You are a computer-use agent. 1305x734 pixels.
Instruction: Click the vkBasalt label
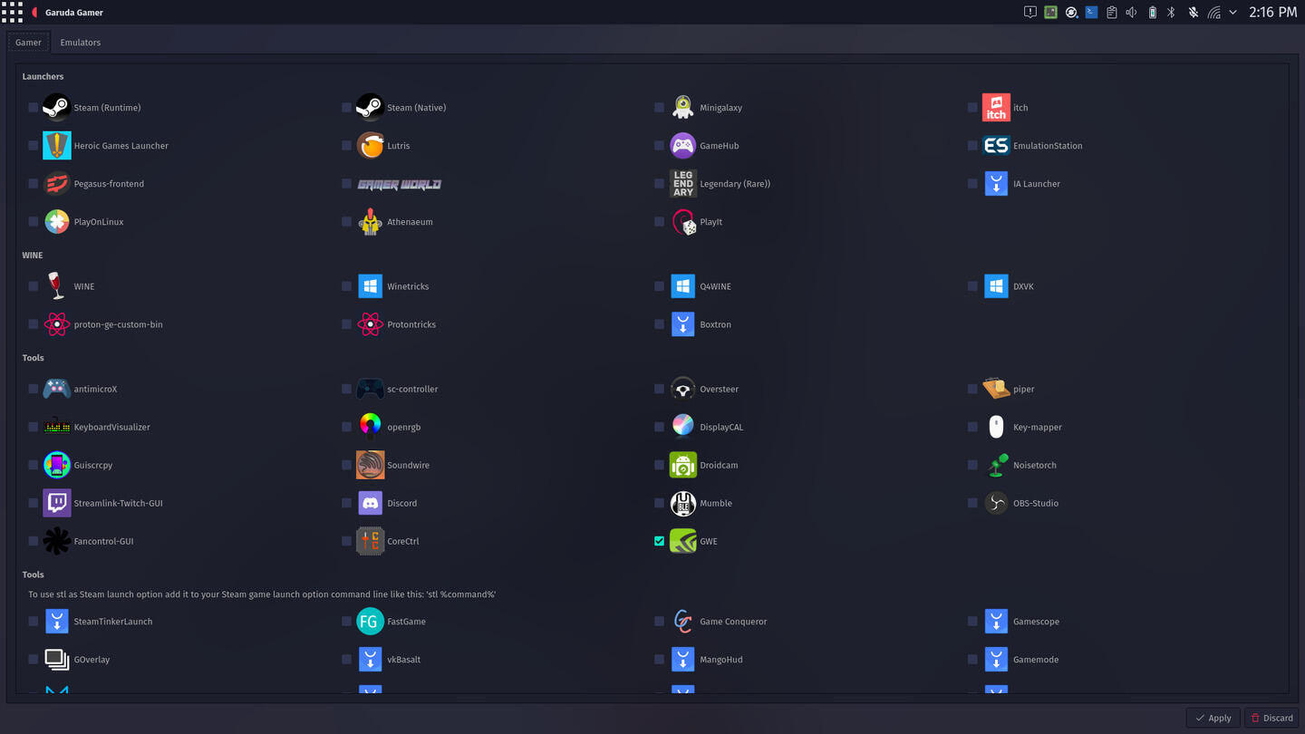tap(404, 660)
